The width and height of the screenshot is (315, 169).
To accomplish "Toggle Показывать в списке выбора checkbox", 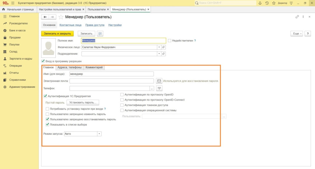I will click(47, 125).
